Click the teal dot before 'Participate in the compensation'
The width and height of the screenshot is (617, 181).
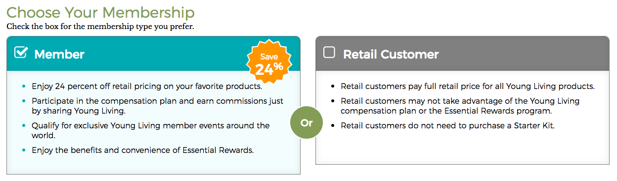click(x=24, y=101)
